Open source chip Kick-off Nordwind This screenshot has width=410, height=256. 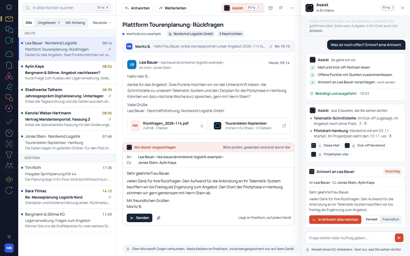pos(365,145)
